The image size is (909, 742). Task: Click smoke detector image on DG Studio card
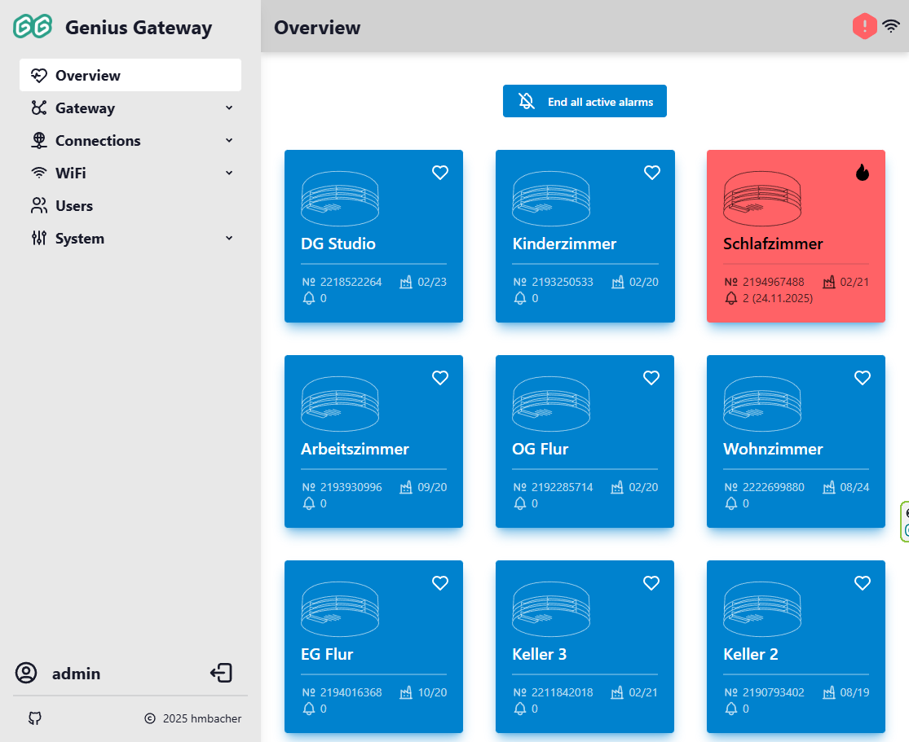click(x=339, y=199)
